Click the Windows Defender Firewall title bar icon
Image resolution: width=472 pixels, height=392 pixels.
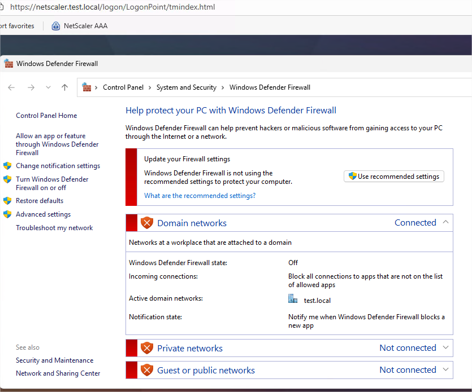[8, 63]
